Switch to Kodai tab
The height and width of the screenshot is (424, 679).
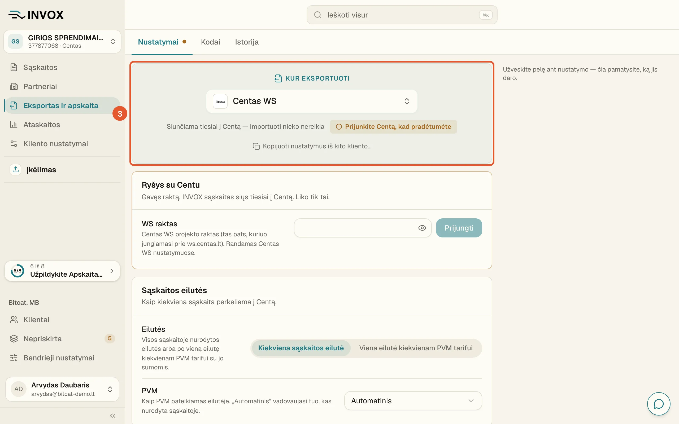pyautogui.click(x=210, y=42)
